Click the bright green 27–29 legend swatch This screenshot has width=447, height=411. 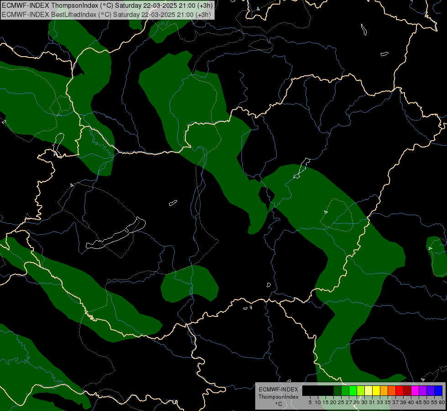coord(353,390)
